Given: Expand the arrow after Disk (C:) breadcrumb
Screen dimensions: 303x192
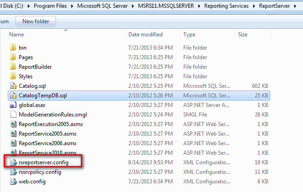Looking at the screenshot, I should point(29,6).
